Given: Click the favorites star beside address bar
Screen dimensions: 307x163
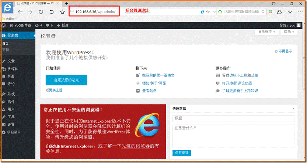Looking at the screenshot, I should 62,12.
